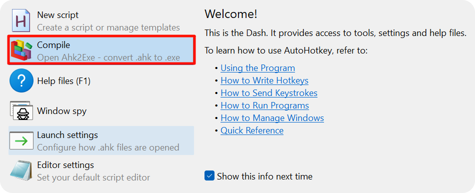Click the blue question mark help icon

(21, 80)
